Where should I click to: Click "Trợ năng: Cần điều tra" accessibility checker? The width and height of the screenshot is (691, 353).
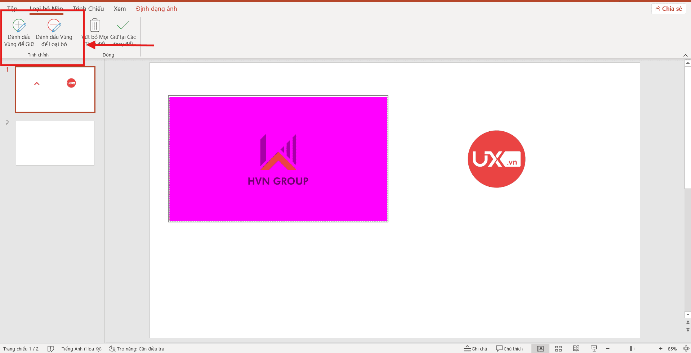coord(141,348)
